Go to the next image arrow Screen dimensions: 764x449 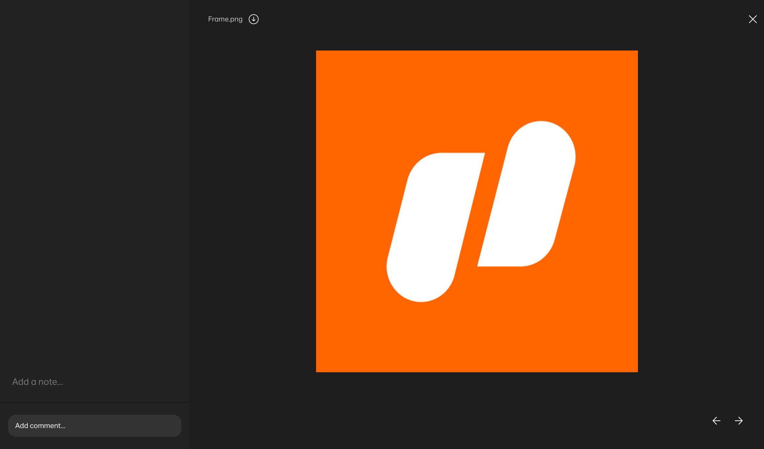click(739, 421)
